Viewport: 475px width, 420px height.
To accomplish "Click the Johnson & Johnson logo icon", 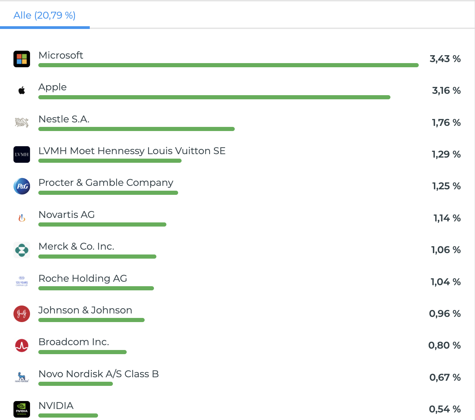I will (x=22, y=314).
